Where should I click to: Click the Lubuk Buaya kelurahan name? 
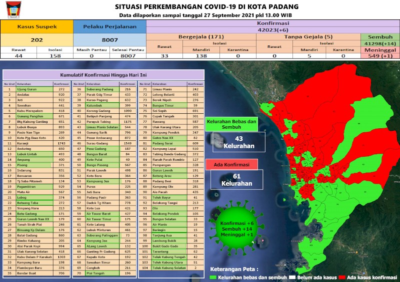pos(27,127)
